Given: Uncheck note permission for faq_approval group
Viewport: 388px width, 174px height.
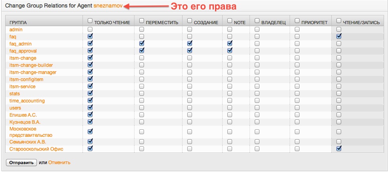Looking at the screenshot, I should [230, 51].
